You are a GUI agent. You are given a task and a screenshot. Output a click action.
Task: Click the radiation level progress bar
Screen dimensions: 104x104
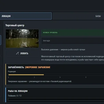tap(56, 75)
